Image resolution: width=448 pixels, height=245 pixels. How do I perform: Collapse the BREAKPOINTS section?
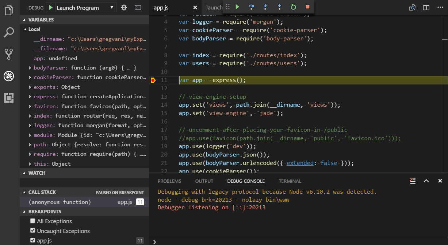point(84,212)
